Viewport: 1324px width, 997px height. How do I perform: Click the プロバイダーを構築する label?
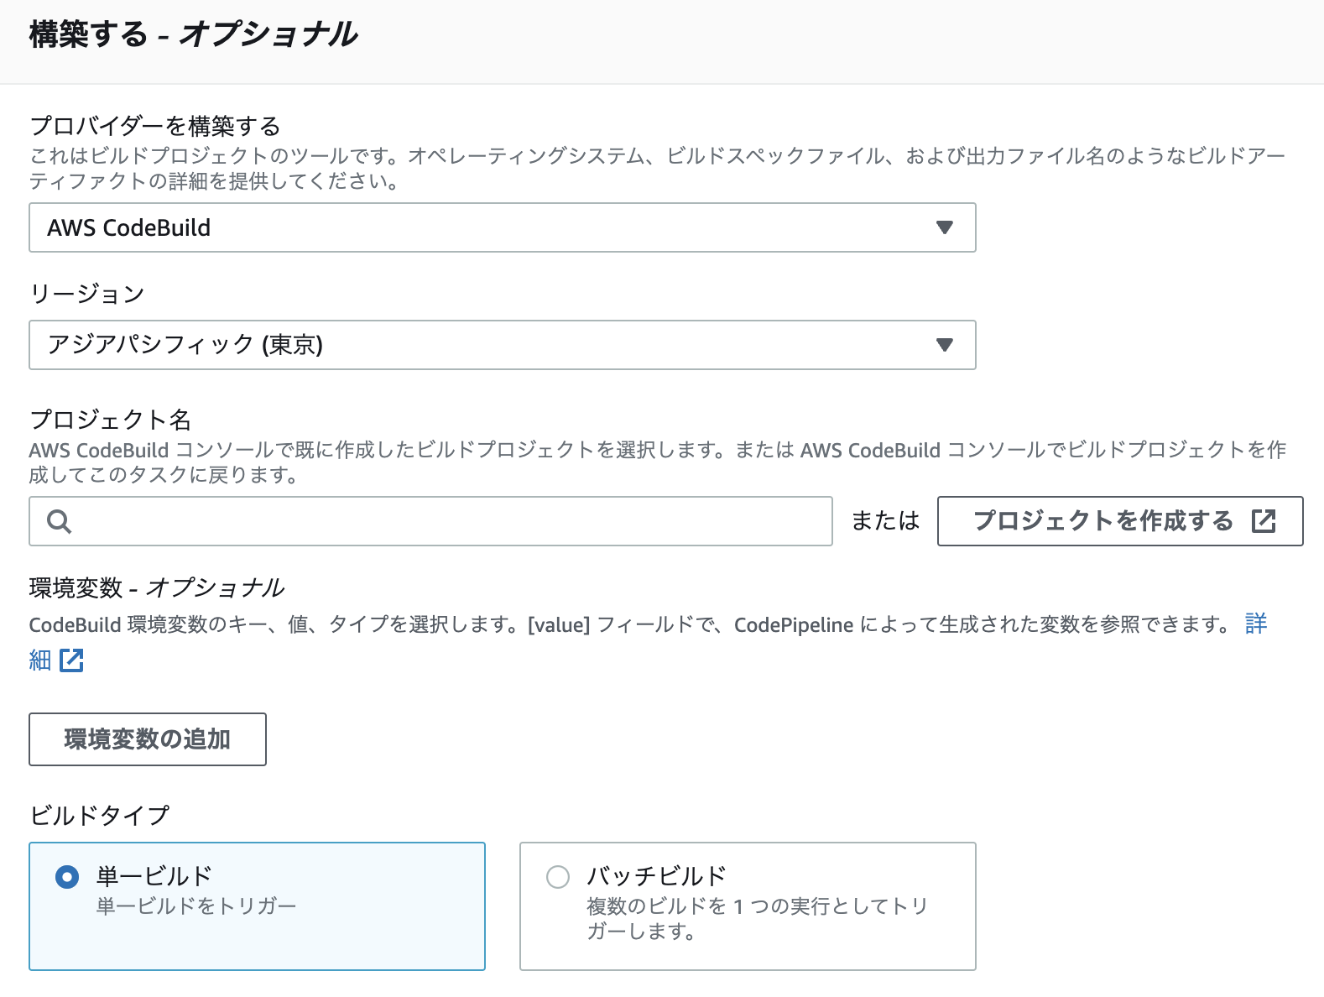pos(155,126)
